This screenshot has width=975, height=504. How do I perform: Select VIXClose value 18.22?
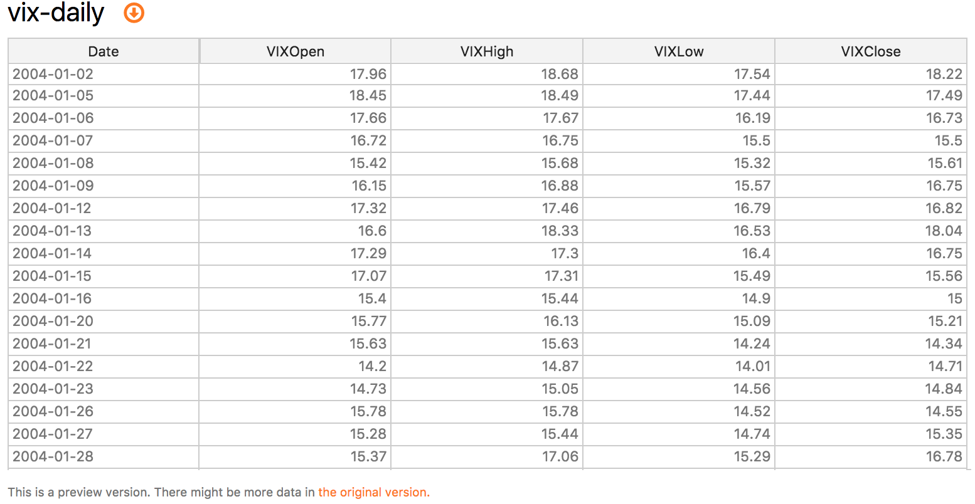coord(944,74)
